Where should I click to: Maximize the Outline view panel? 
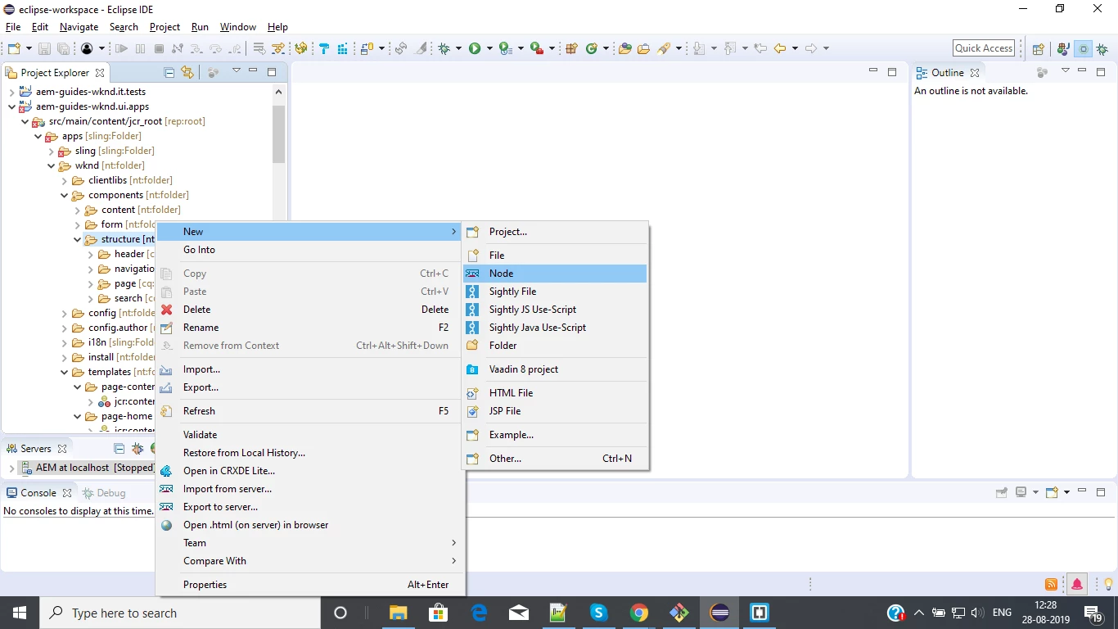(1101, 72)
